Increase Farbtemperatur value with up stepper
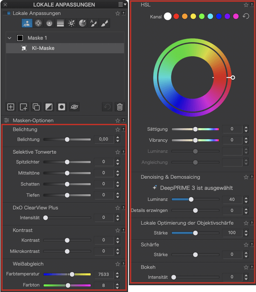Image resolution: width=256 pixels, height=292 pixels. tap(117, 273)
